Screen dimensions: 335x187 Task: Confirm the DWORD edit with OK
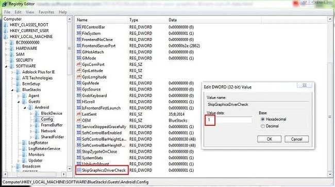(x=269, y=139)
